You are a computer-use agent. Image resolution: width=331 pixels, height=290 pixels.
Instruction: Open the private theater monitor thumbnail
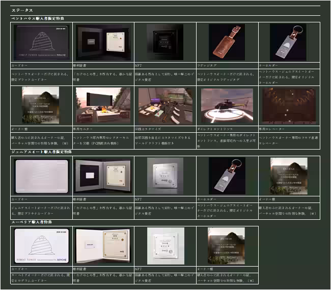[103, 106]
